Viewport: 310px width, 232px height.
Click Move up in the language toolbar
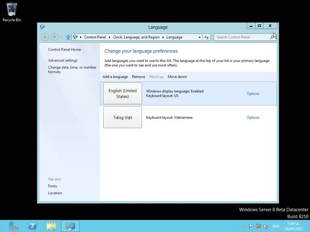pyautogui.click(x=156, y=77)
